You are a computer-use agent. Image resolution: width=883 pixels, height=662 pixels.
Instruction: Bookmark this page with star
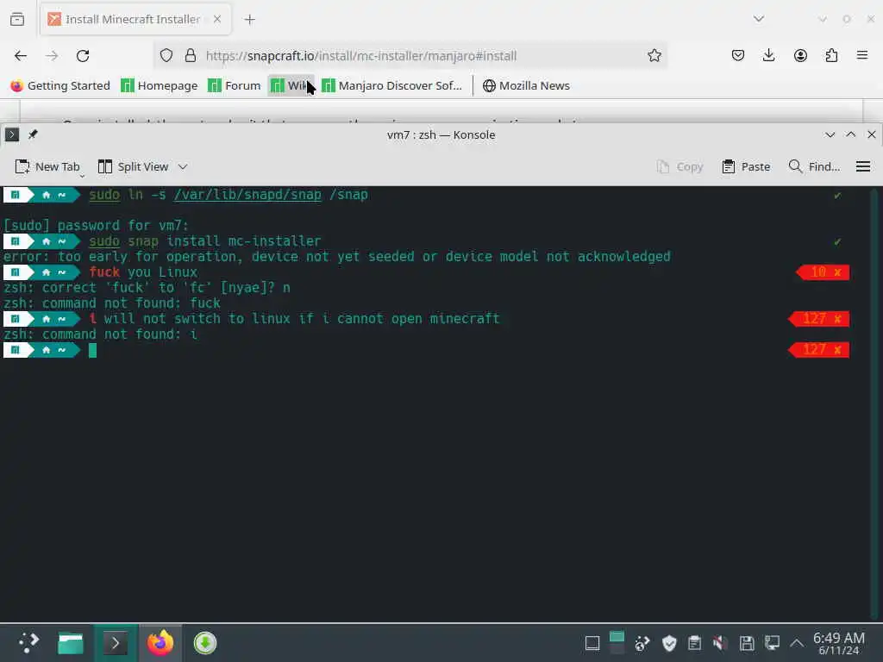pos(654,56)
